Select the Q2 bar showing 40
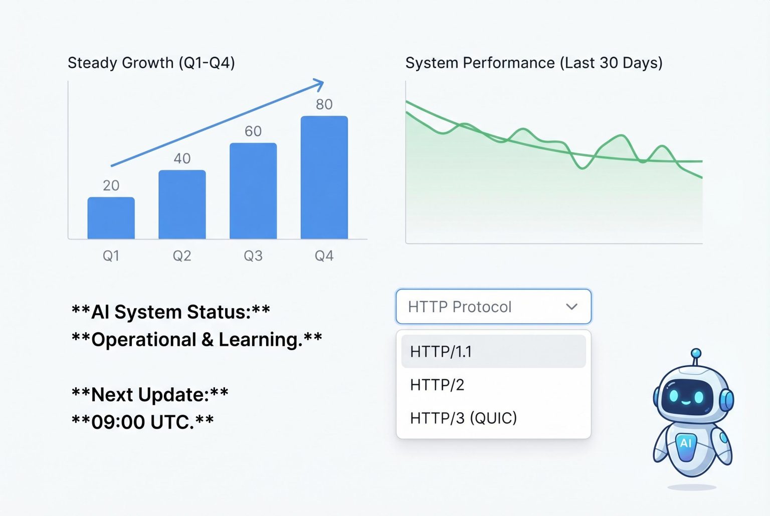This screenshot has height=516, width=770. click(x=182, y=205)
